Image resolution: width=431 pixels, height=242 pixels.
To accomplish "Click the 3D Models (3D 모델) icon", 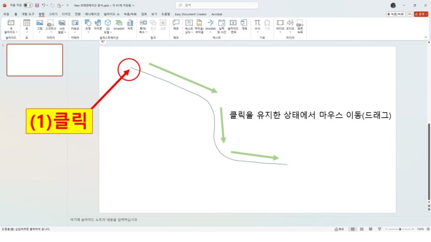I will tap(108, 23).
